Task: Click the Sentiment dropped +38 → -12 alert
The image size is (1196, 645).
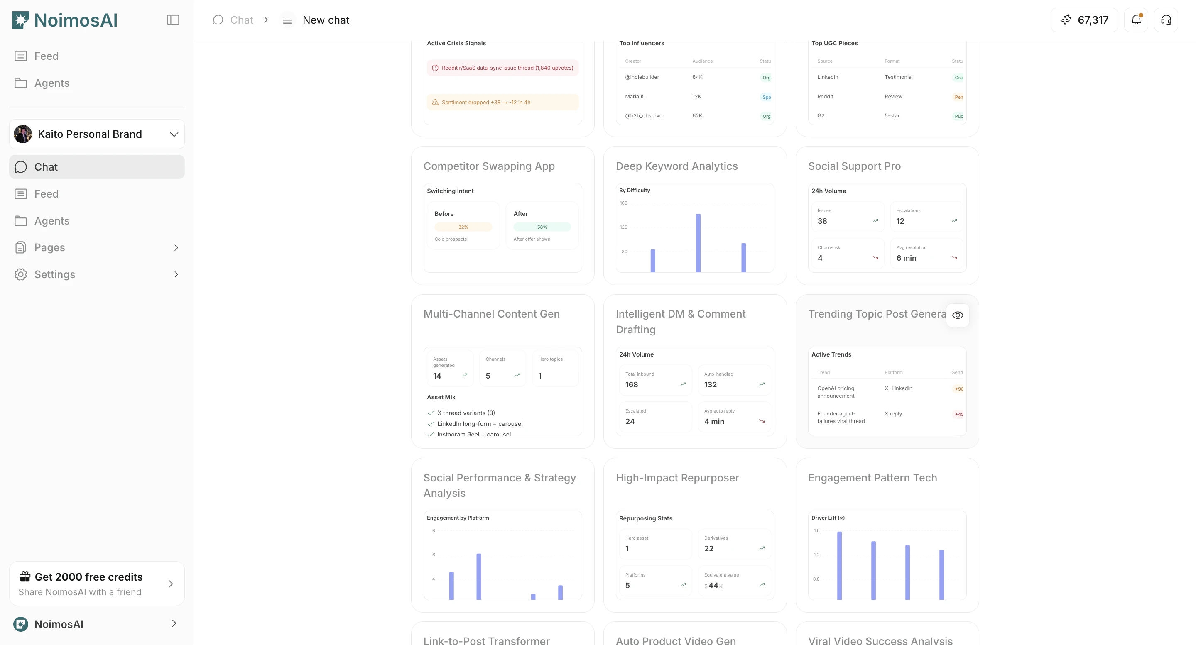Action: (x=502, y=103)
